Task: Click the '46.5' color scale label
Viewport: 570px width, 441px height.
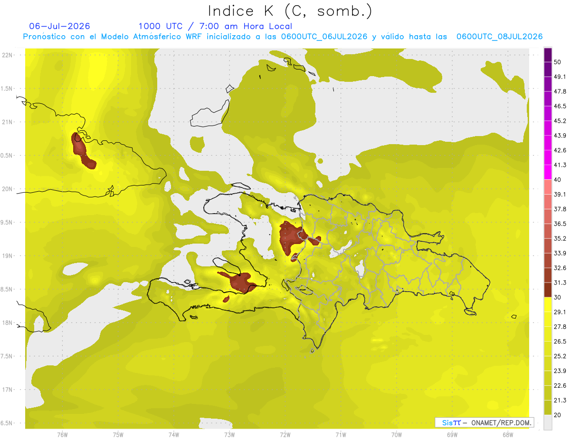Action: click(x=560, y=107)
